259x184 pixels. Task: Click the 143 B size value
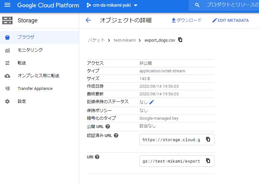click(x=145, y=79)
